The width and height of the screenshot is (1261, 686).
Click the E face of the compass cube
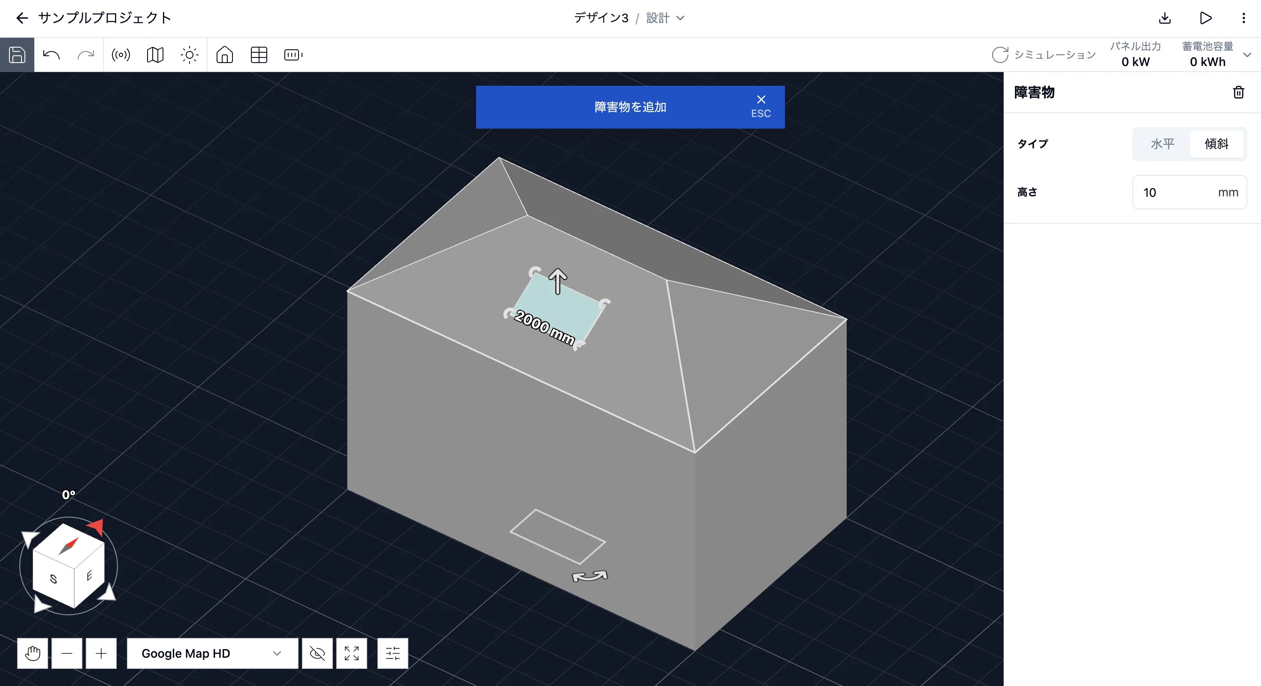[89, 575]
